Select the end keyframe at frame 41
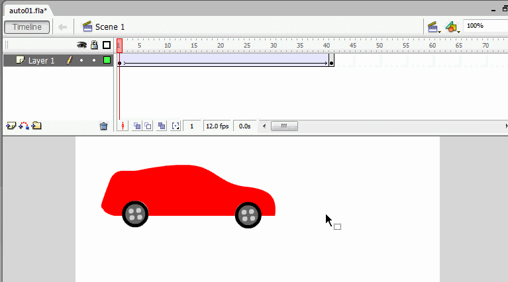Image resolution: width=508 pixels, height=282 pixels. point(331,60)
